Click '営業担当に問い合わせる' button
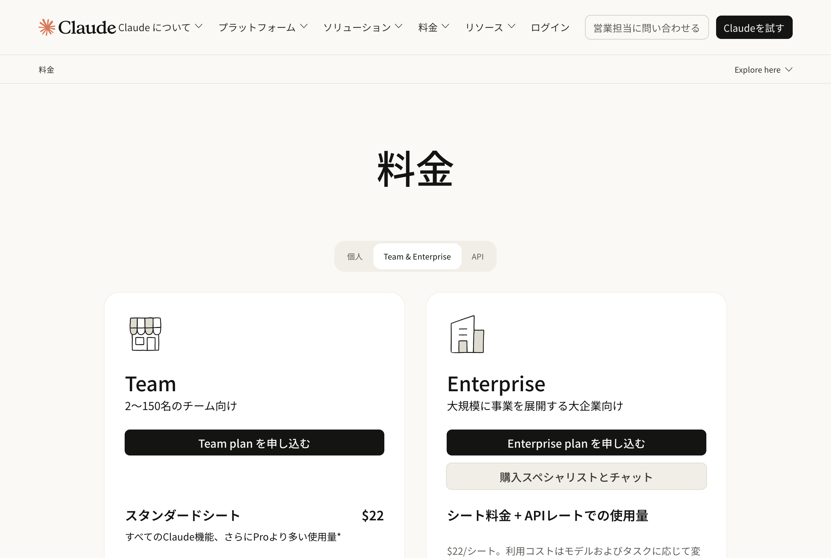This screenshot has height=558, width=831. click(x=647, y=27)
